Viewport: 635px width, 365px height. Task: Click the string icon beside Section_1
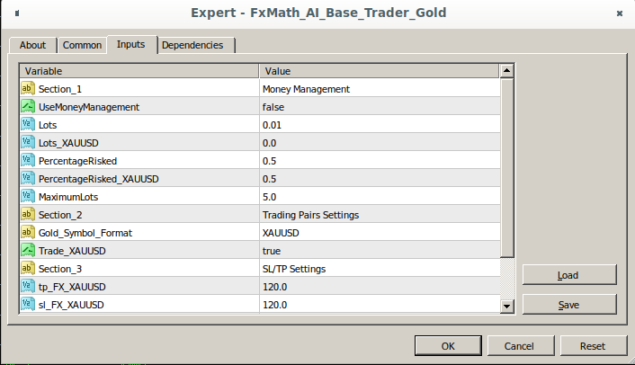pos(28,88)
